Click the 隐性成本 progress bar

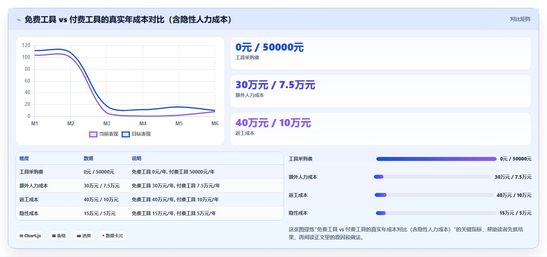[436, 213]
